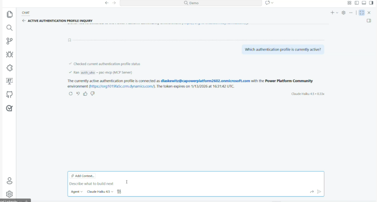Open the Extensions view

click(x=9, y=68)
